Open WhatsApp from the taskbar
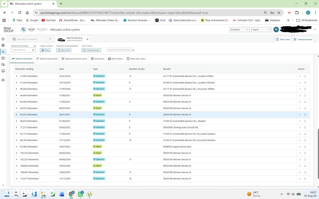 pos(81,194)
